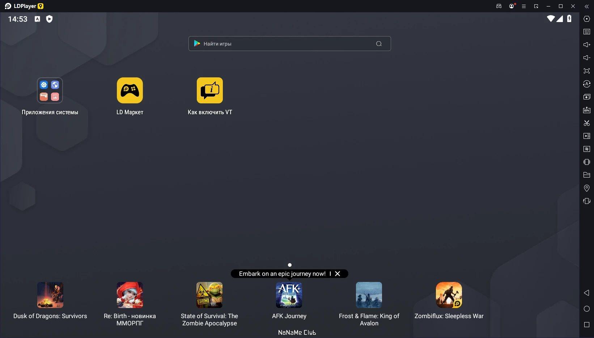
Task: Open the operation recorder (circled A) icon
Action: (x=587, y=84)
